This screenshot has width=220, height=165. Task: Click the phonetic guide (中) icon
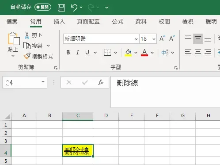pos(165,53)
